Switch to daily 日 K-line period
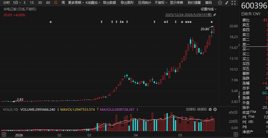 (x=55, y=2)
